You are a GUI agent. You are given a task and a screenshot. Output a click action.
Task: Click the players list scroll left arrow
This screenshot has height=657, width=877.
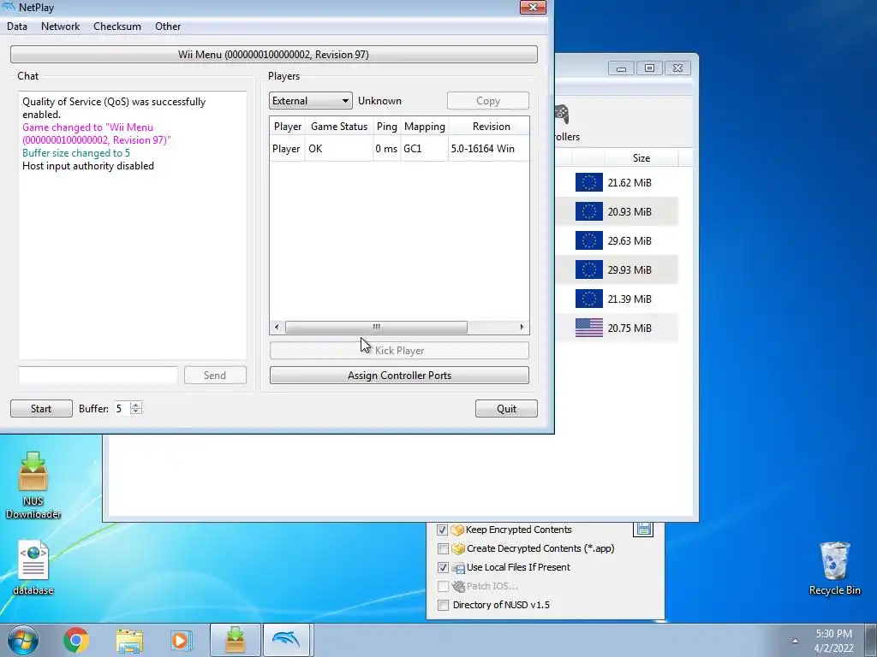tap(277, 327)
